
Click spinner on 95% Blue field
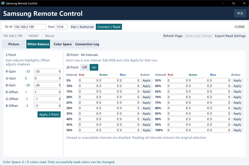(x=229, y=124)
